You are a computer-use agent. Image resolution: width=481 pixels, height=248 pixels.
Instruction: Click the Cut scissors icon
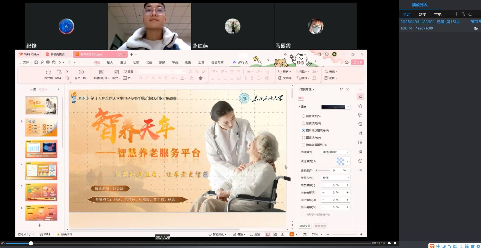[x=67, y=71]
